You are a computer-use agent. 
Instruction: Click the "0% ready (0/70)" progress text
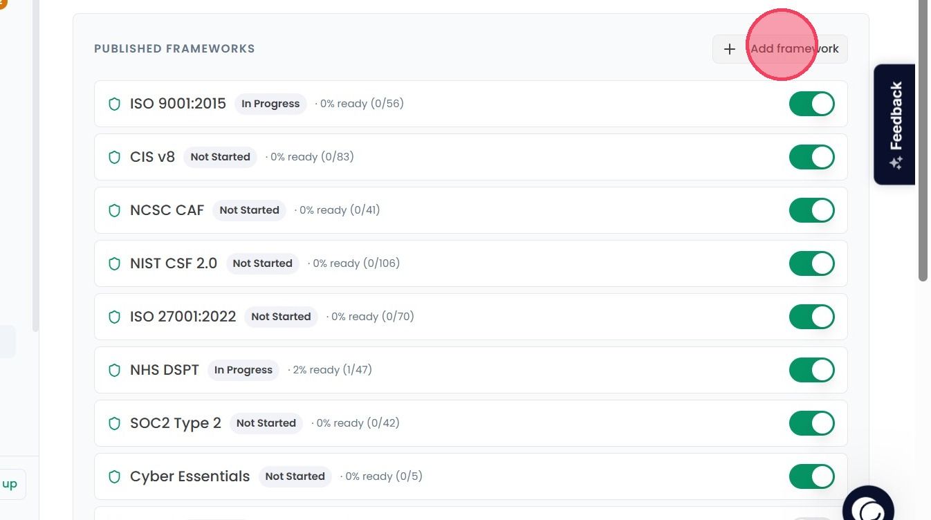372,317
